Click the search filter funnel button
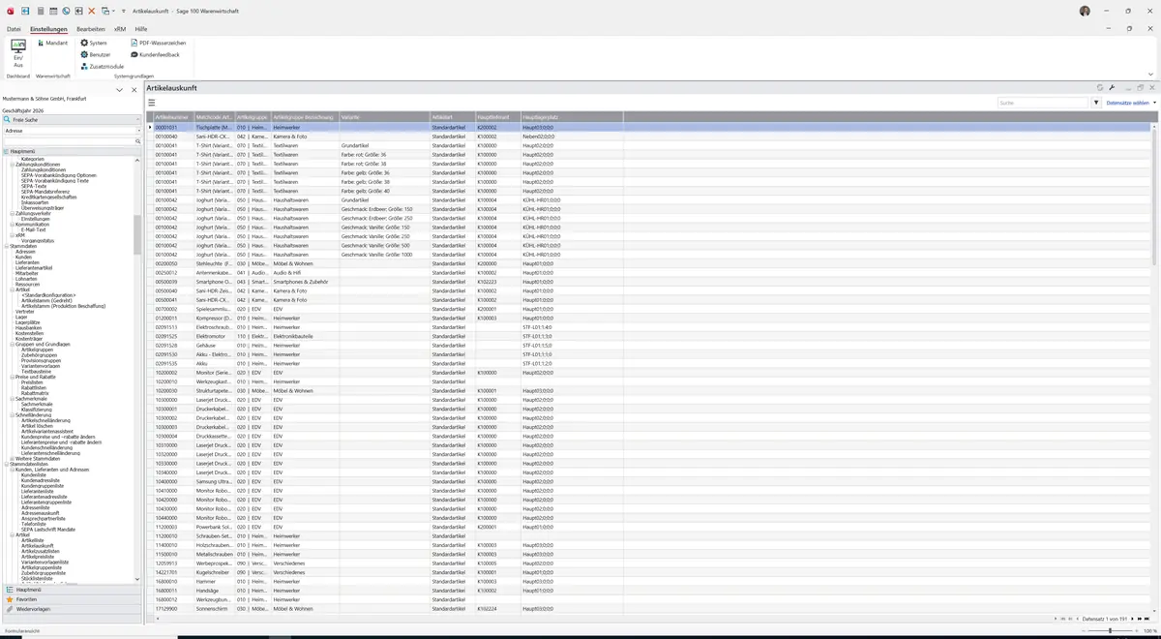 pos(1097,103)
